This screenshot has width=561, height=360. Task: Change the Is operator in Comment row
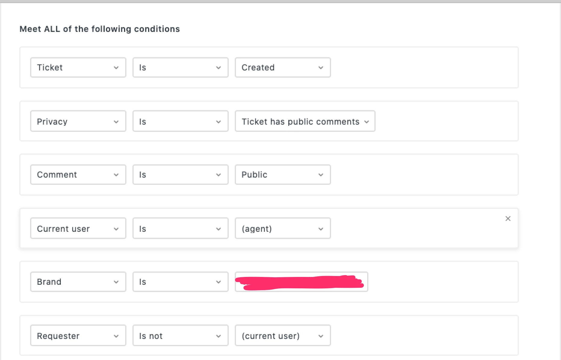pos(180,175)
